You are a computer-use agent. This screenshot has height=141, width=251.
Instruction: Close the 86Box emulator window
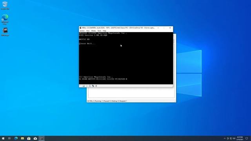coord(170,28)
